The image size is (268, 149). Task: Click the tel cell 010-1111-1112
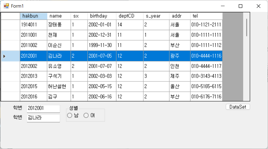[206, 45]
